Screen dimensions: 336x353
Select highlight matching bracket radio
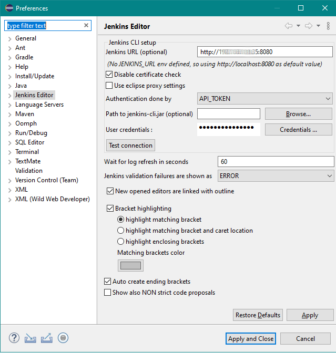(121, 219)
